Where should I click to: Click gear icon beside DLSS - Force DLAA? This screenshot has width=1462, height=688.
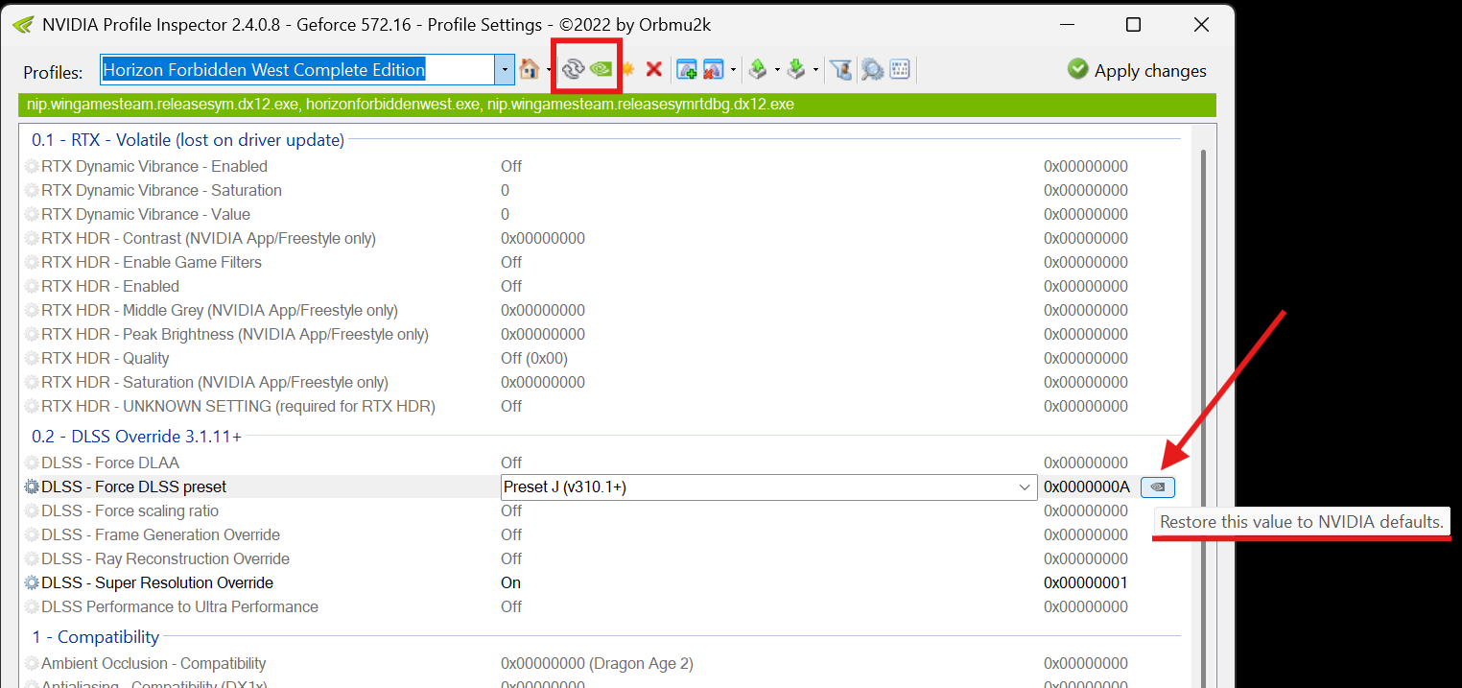coord(33,463)
